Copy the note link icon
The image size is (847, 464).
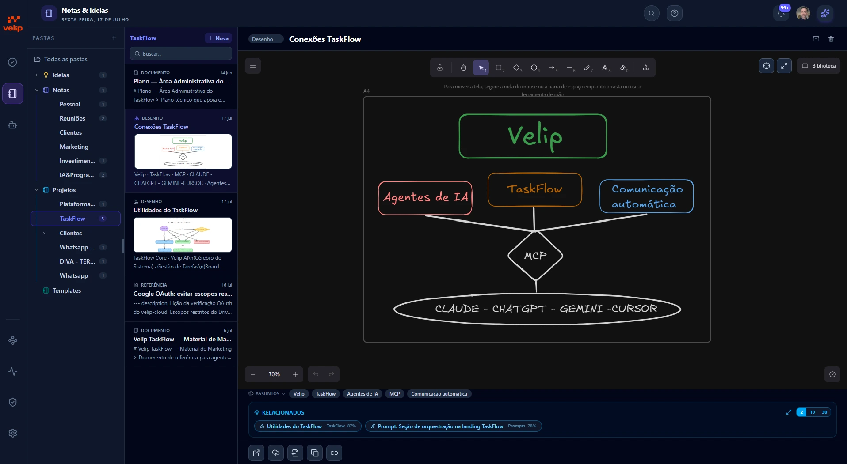[x=334, y=453]
